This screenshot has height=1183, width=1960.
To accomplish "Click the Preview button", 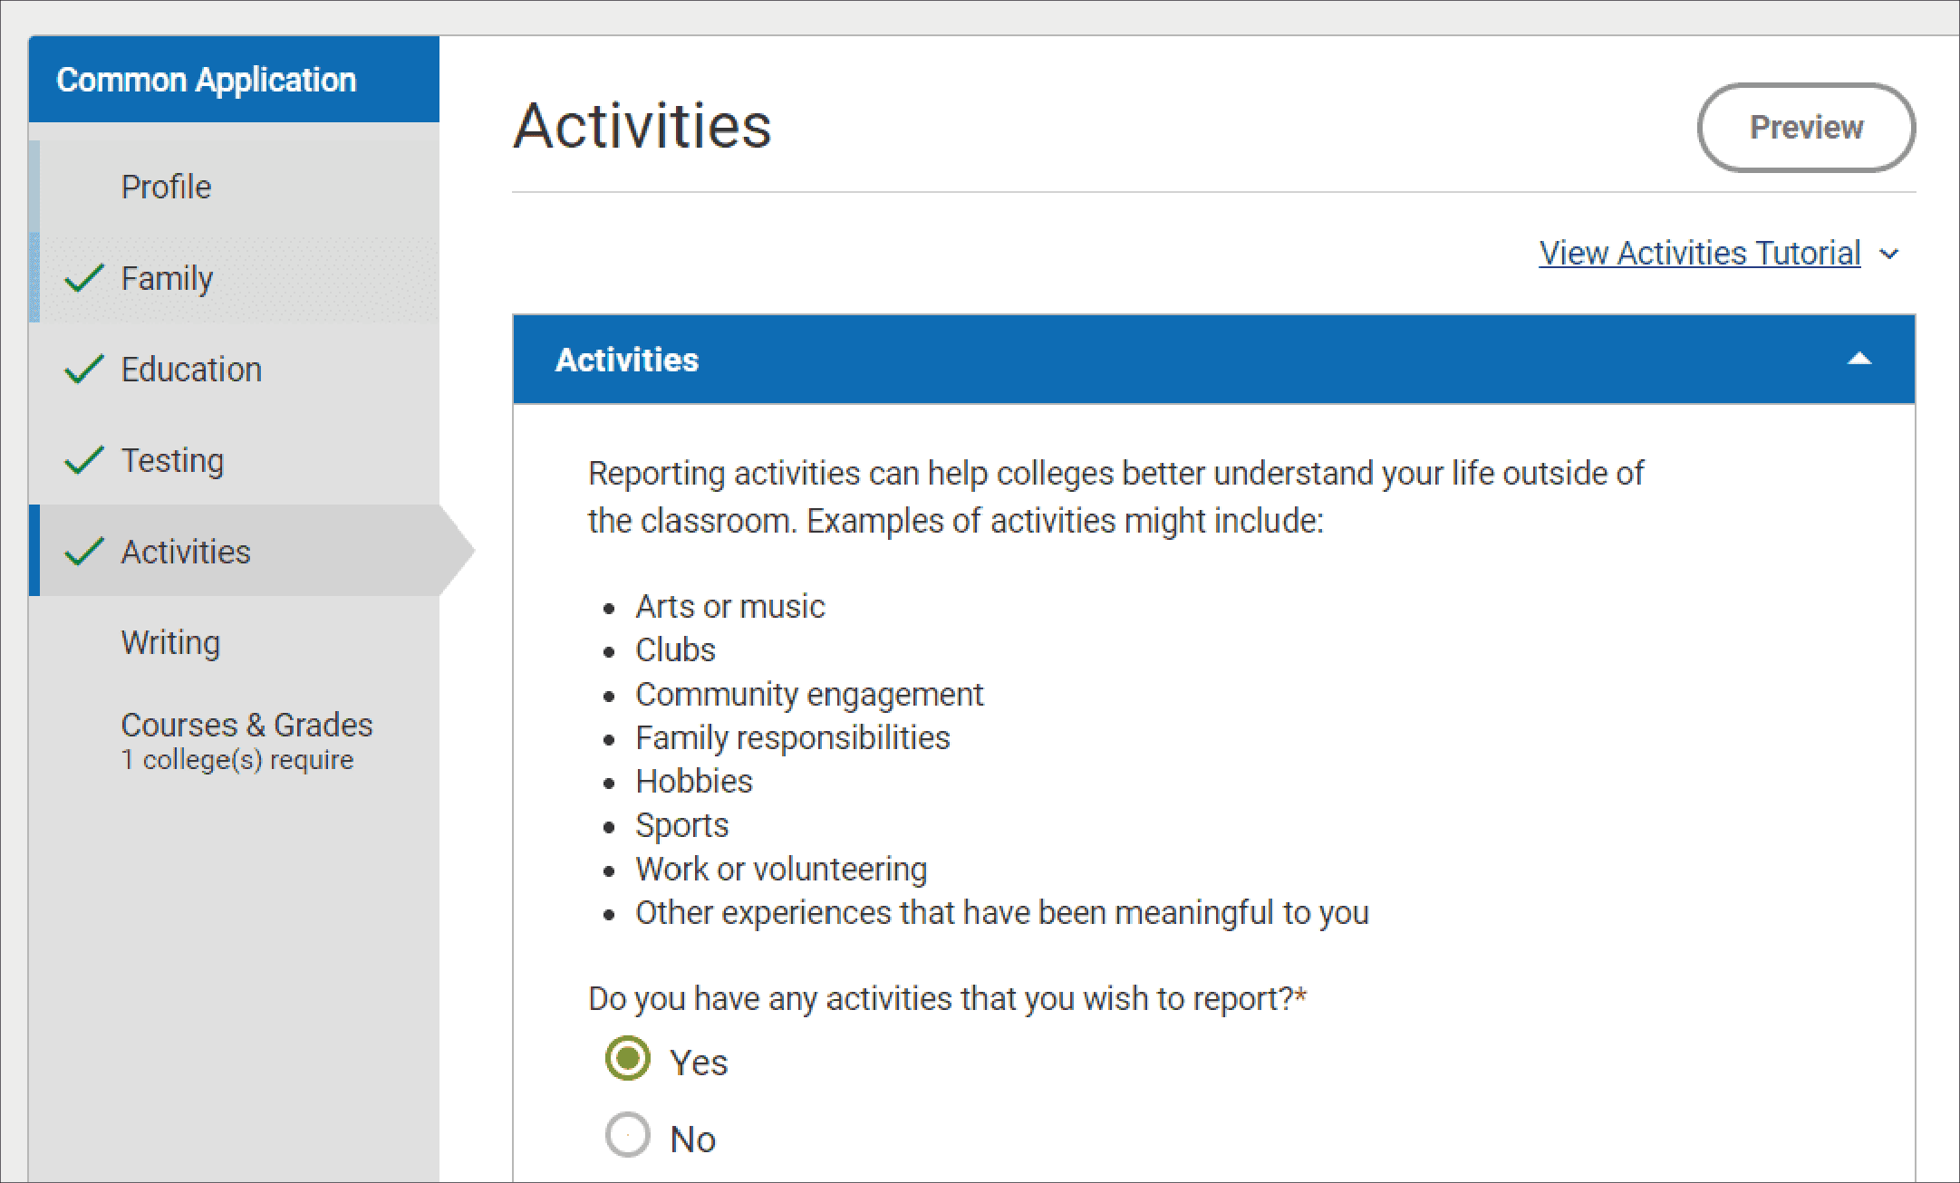I will (x=1805, y=128).
